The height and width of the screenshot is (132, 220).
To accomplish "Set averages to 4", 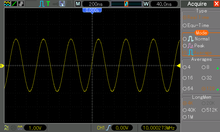I will pos(187,67).
